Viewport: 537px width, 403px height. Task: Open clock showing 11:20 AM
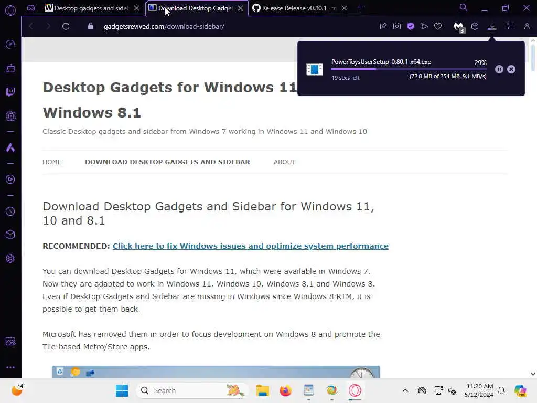point(479,390)
